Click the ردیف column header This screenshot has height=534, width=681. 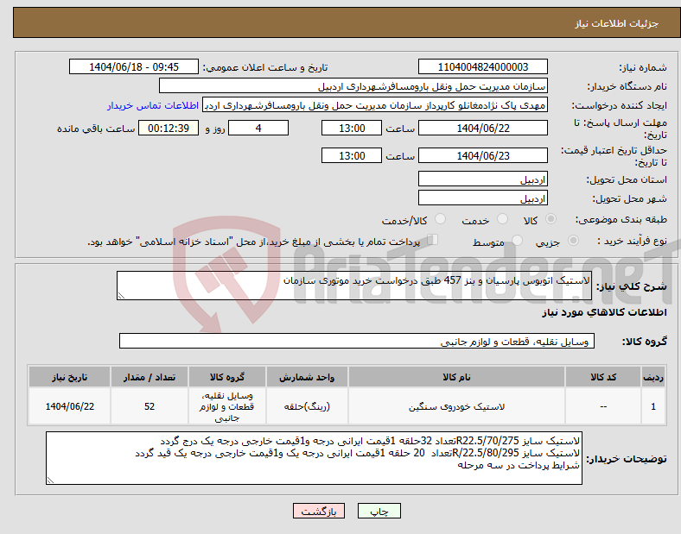coord(653,377)
